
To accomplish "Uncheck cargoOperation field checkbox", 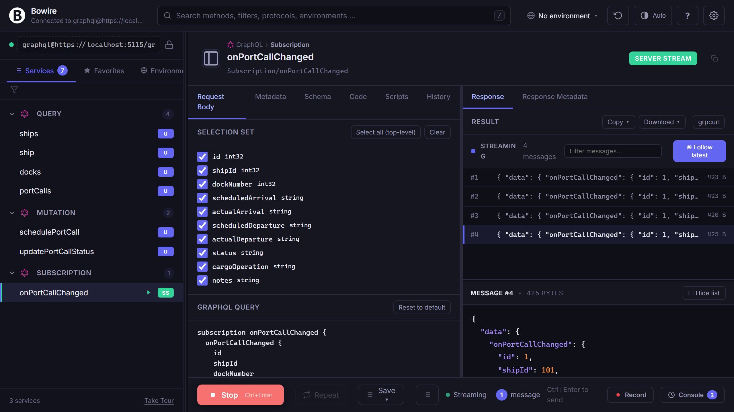I will pos(202,266).
